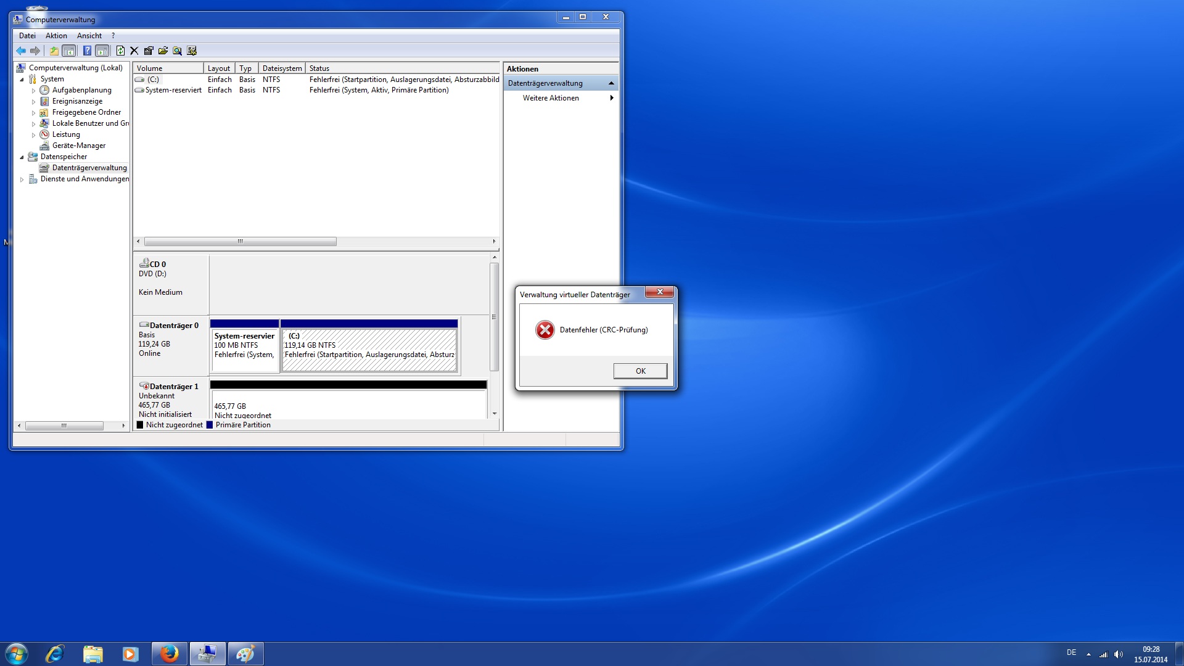
Task: Click the Properties toolbar icon
Action: point(149,51)
